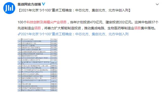
Task: Click the paperclip icon before the article link
Action: [x=19, y=34]
